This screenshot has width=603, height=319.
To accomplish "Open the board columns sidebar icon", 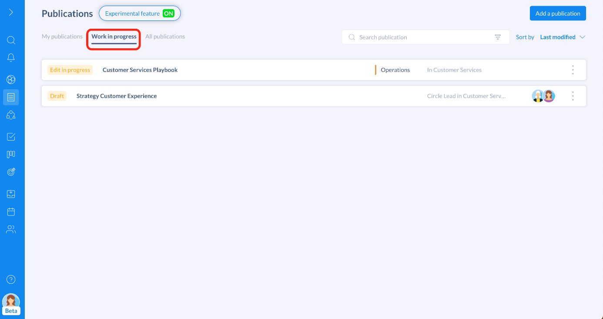I will pyautogui.click(x=11, y=154).
